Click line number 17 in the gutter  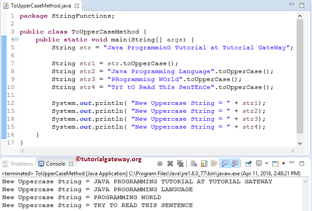[x=11, y=142]
